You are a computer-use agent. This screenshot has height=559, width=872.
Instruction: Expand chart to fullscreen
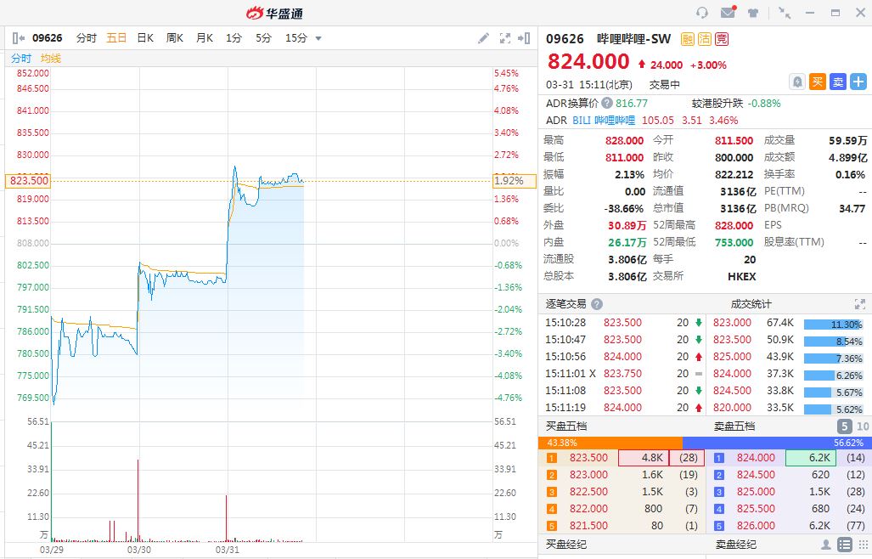coord(505,38)
